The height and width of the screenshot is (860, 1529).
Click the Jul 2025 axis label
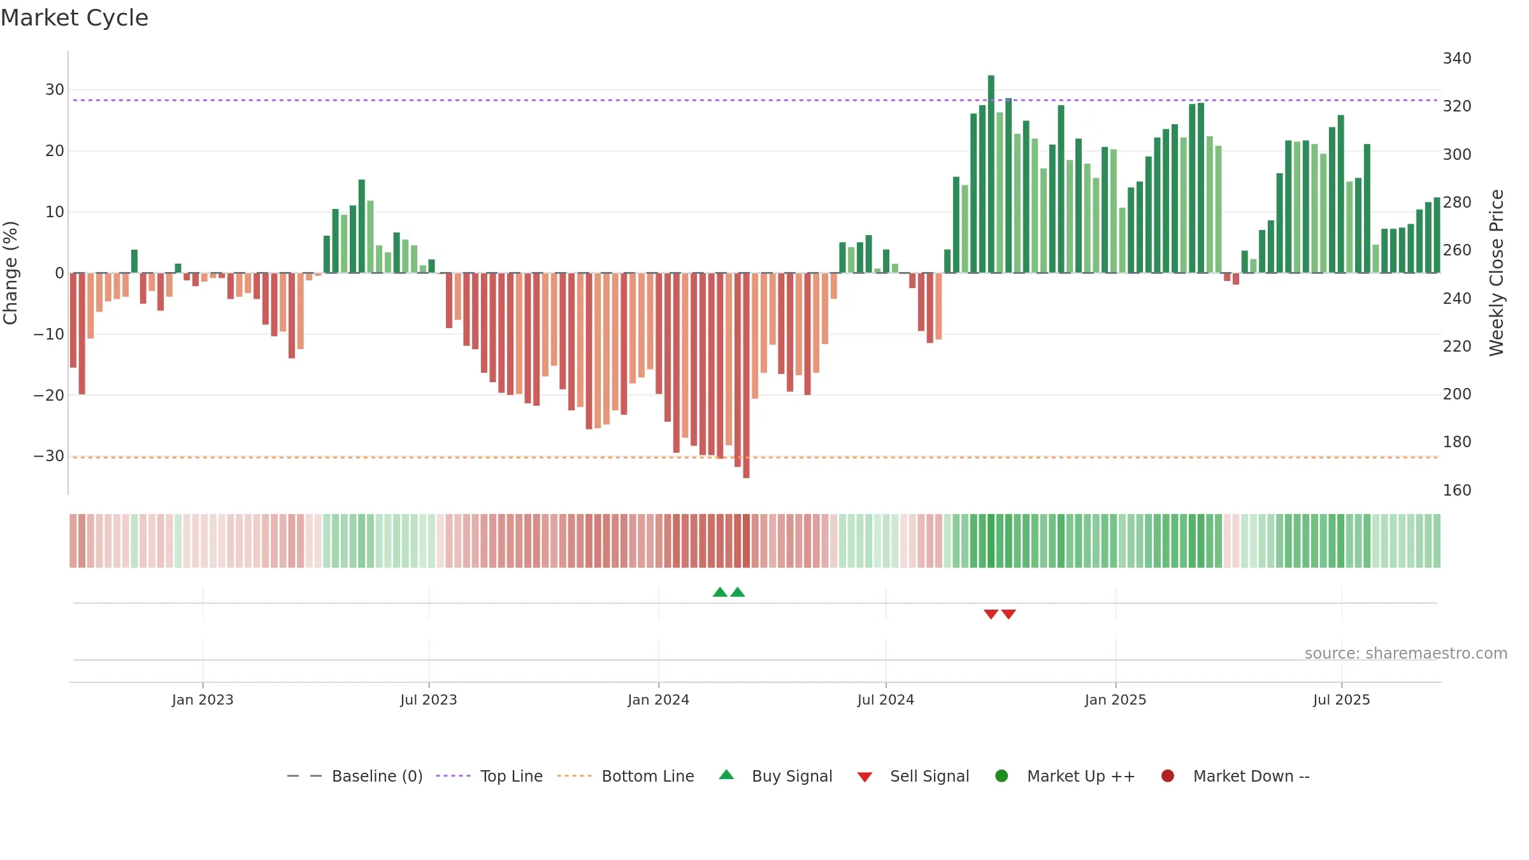(x=1342, y=699)
